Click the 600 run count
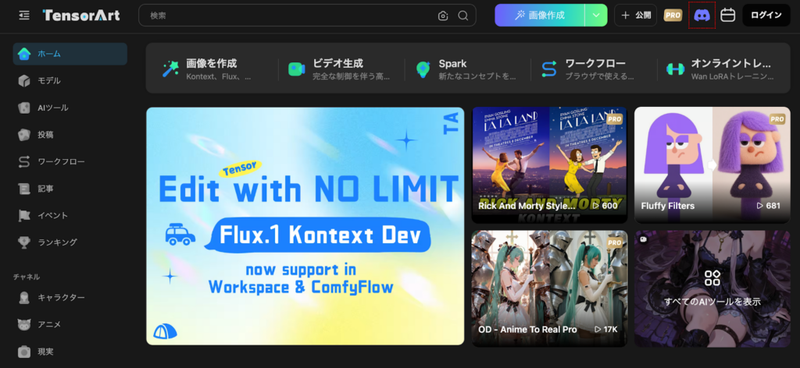Screen dimensions: 800x368 coord(605,206)
